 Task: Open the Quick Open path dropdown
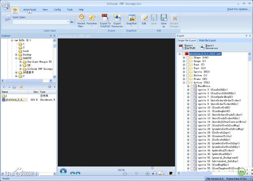coord(68,22)
